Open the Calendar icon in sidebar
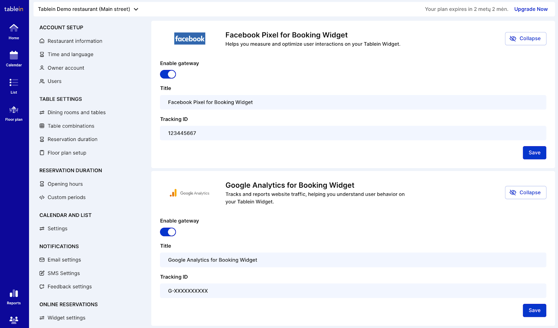Screen dimensions: 558x328 click(14, 55)
